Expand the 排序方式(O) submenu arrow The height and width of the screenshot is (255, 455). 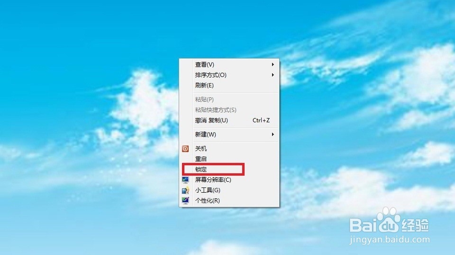(273, 75)
